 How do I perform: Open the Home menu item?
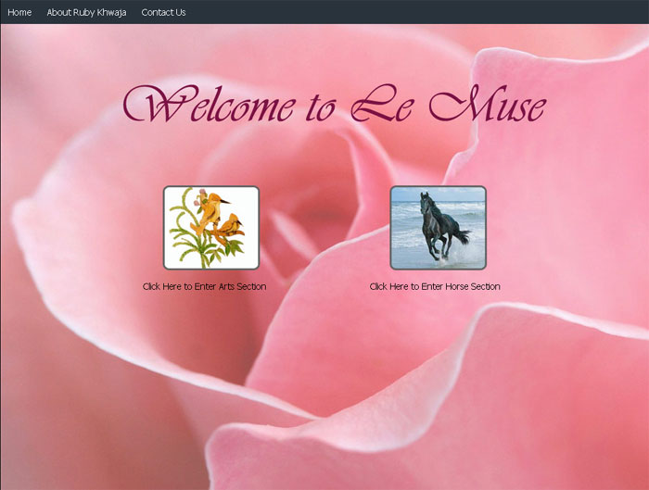click(x=19, y=12)
